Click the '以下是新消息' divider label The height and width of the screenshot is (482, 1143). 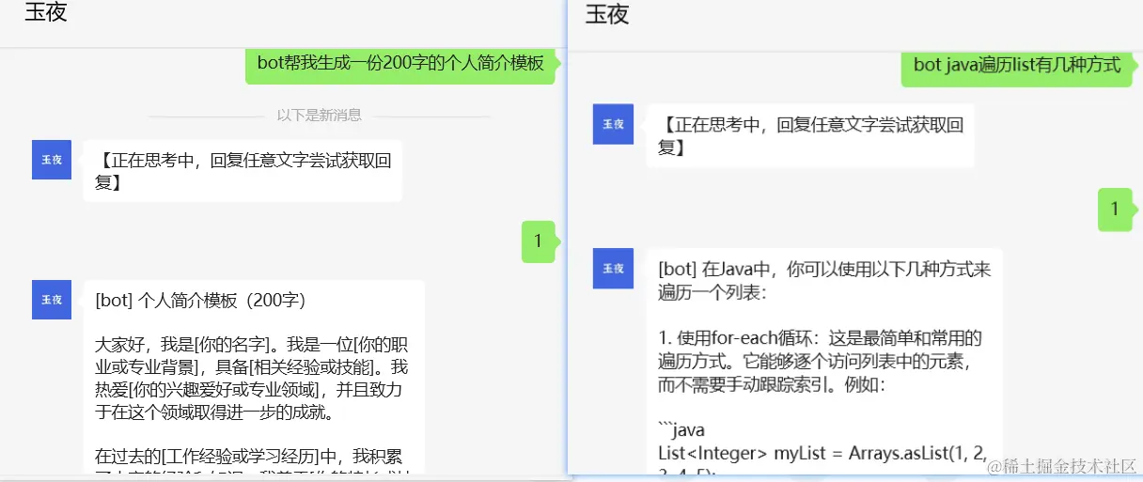(319, 116)
